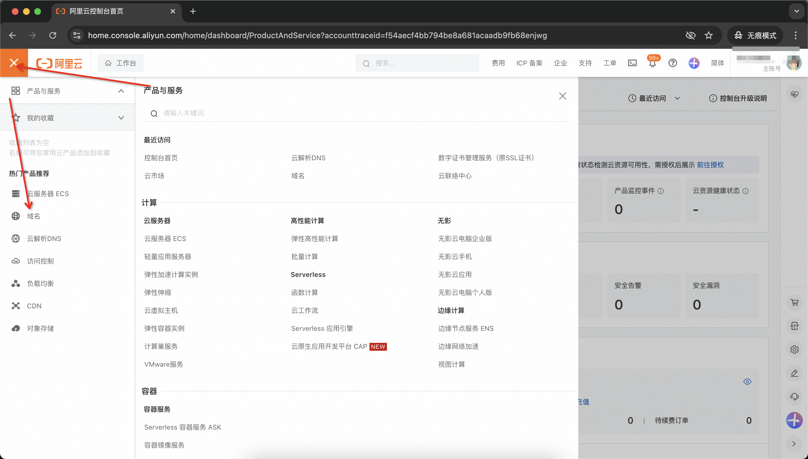
Task: Open the customer service headset icon
Action: [x=795, y=397]
